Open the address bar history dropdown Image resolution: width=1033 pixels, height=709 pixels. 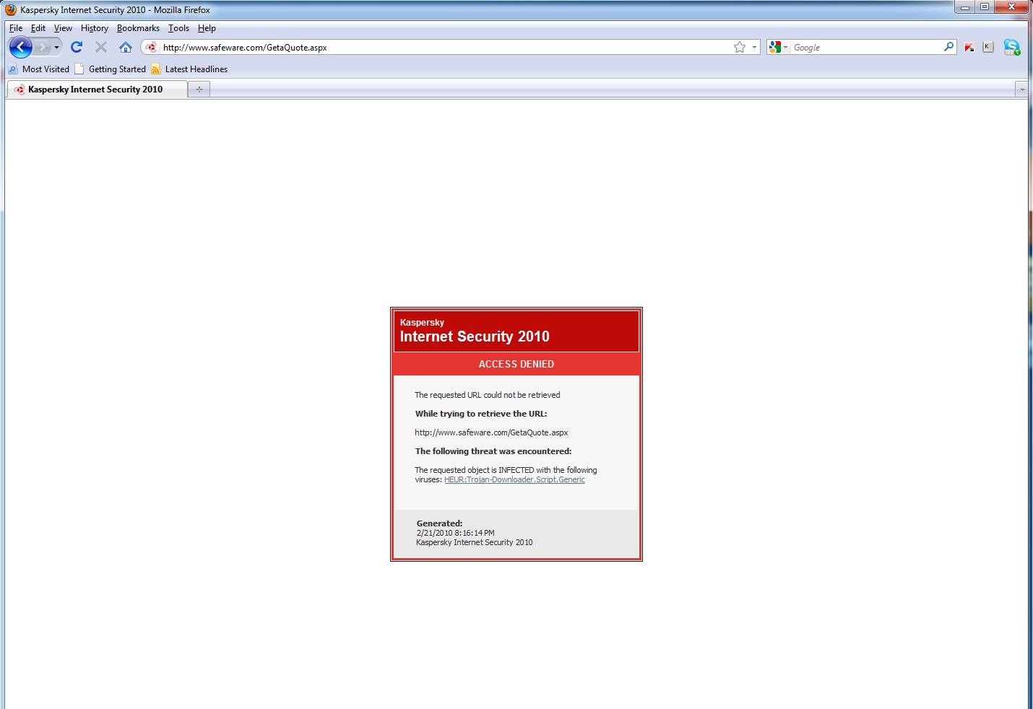tap(754, 47)
